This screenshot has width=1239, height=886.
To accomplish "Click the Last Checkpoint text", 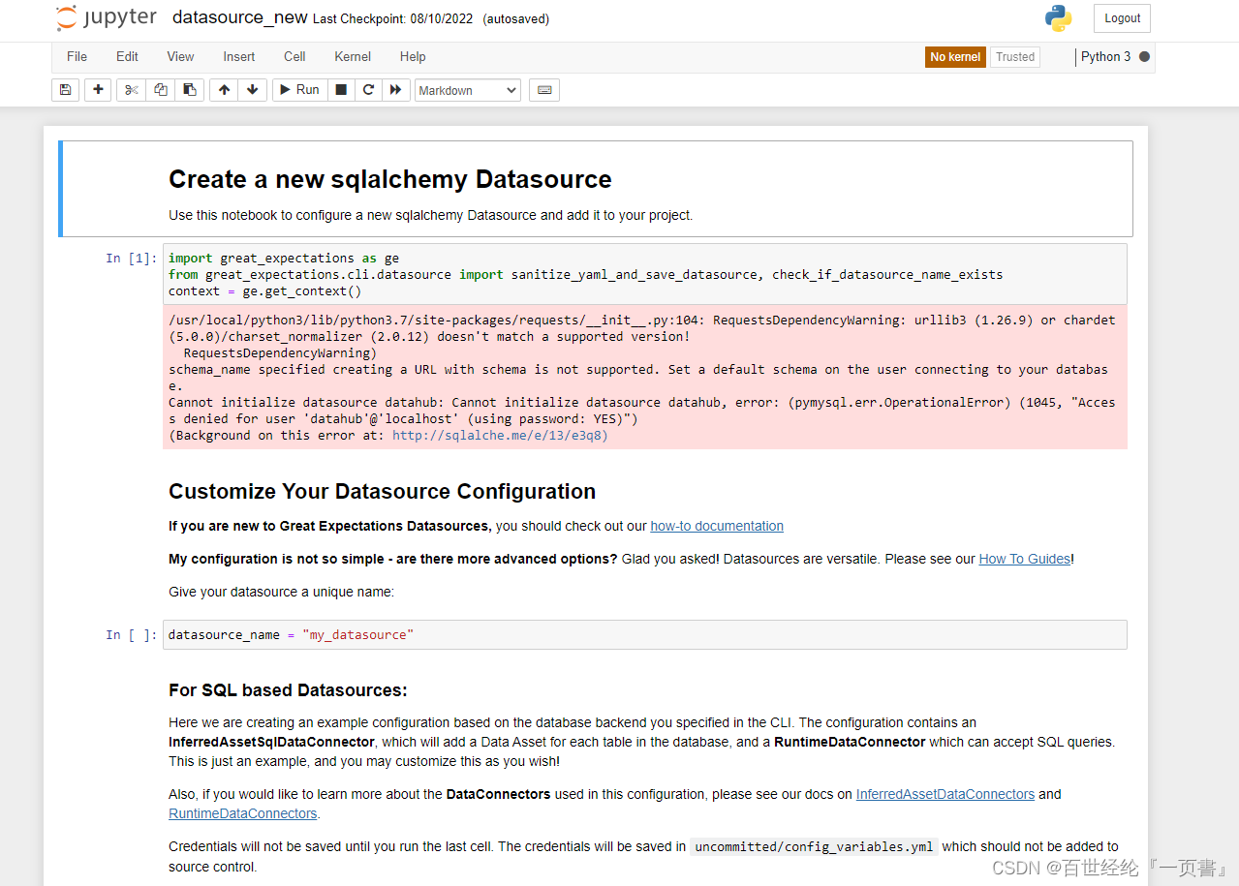I will coord(392,19).
